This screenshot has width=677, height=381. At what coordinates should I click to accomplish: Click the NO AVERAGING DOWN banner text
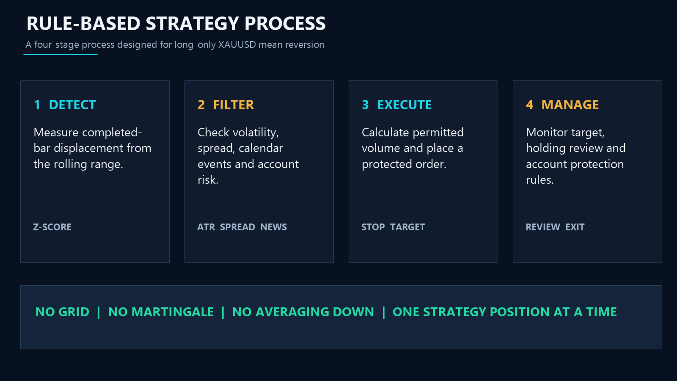303,312
